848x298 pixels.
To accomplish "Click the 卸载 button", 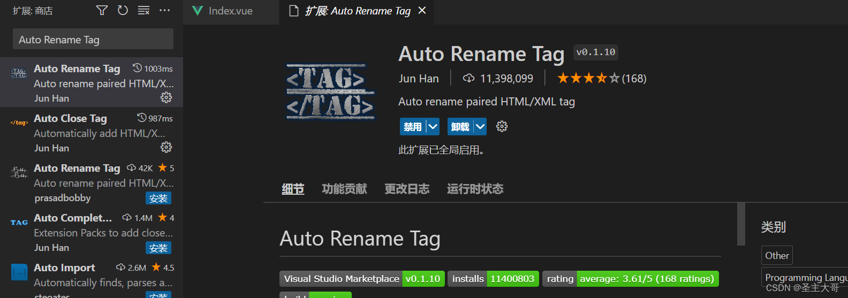I will (x=460, y=126).
